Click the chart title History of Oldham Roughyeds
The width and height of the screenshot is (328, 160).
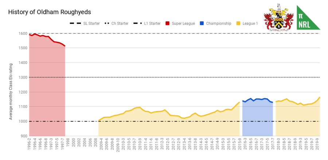50,12
